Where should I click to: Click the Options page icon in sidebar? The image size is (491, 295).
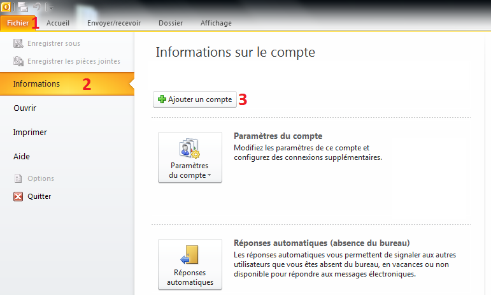point(18,178)
